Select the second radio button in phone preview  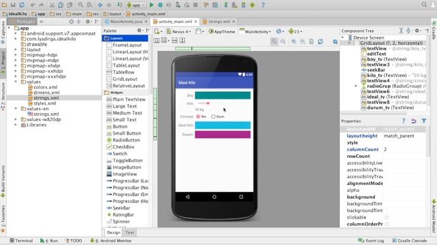tap(213, 116)
